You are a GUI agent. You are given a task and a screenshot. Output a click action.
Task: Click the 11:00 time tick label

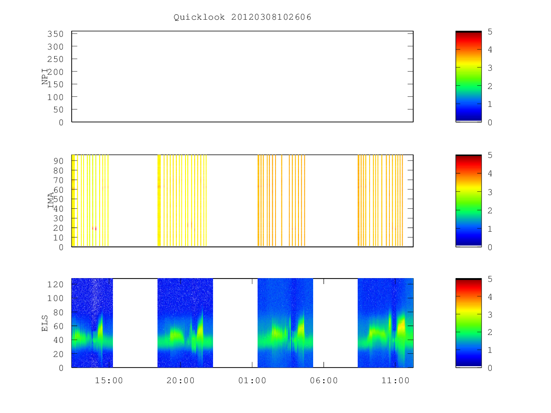(395, 380)
